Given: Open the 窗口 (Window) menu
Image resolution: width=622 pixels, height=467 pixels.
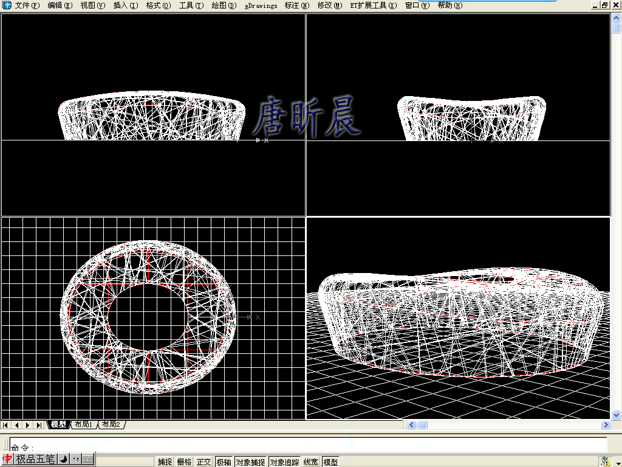Looking at the screenshot, I should tap(417, 5).
